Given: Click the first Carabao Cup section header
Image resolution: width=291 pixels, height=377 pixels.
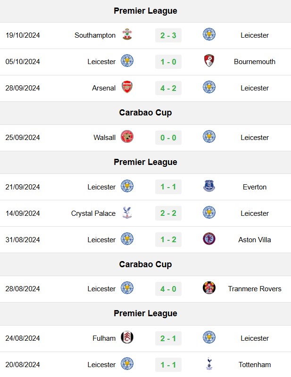Looking at the screenshot, I should coord(145,113).
